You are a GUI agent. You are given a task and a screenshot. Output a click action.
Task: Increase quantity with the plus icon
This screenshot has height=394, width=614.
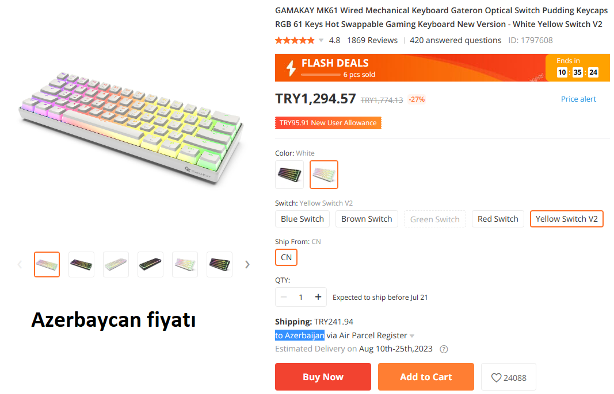pos(318,297)
